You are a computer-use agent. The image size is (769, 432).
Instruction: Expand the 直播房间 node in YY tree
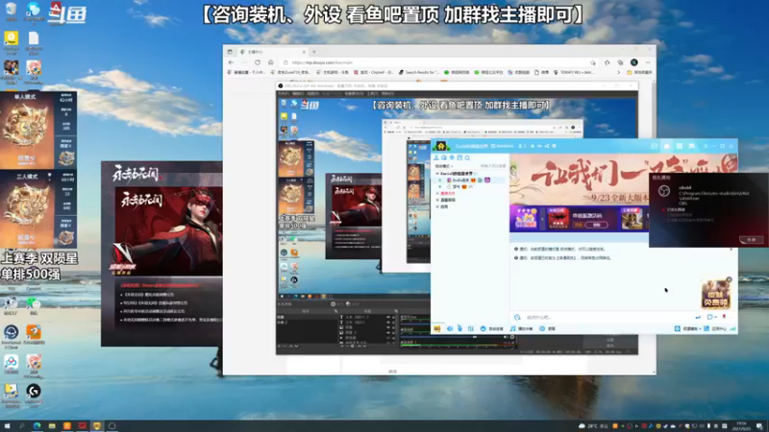coord(437,200)
